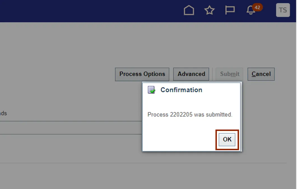This screenshot has height=189, width=297.
Task: Open the Advanced options
Action: pos(191,74)
